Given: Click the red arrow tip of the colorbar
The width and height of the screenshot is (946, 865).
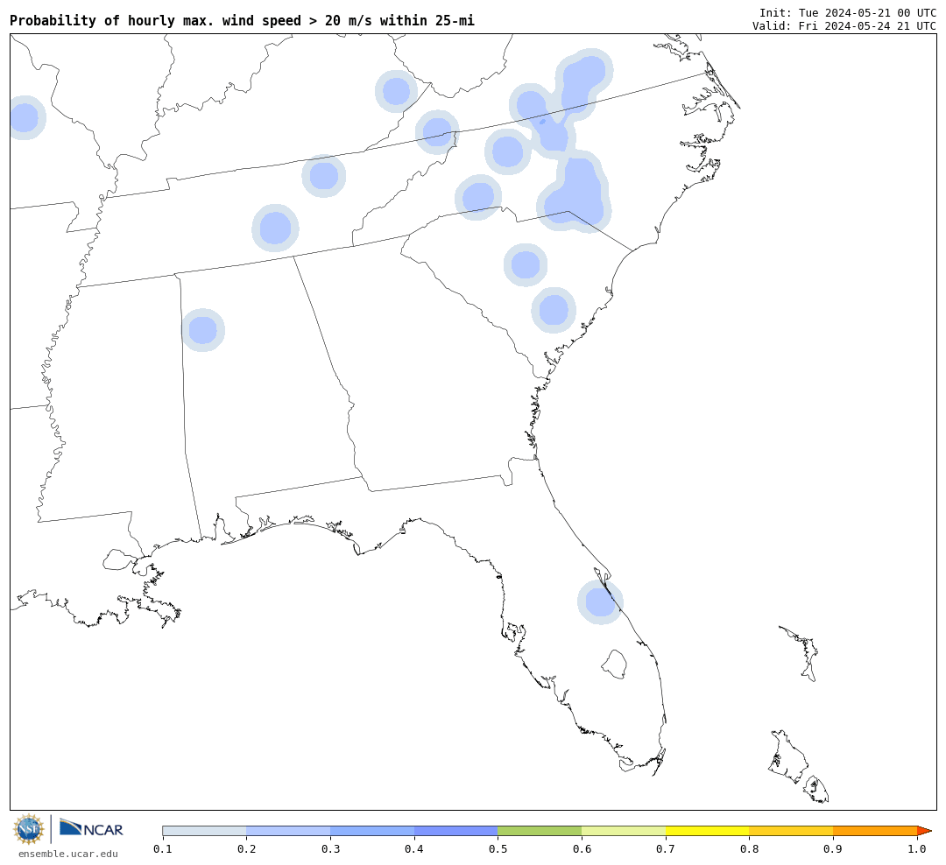Looking at the screenshot, I should click(x=924, y=831).
